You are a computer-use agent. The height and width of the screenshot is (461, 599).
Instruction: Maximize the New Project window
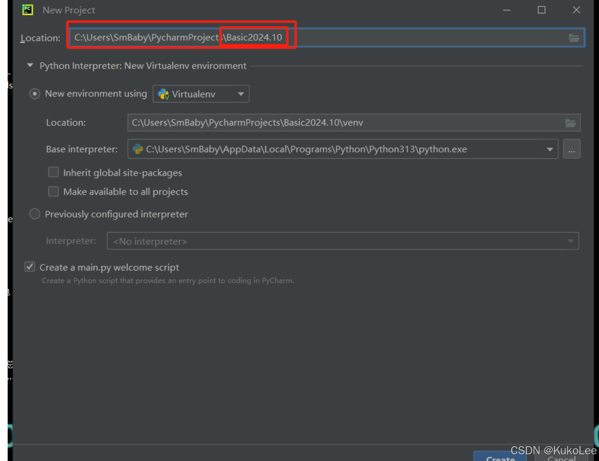click(541, 10)
